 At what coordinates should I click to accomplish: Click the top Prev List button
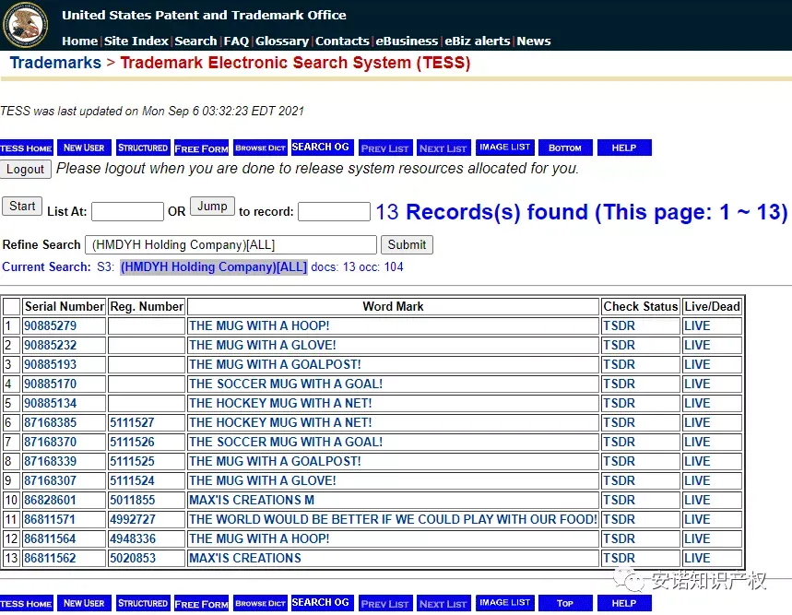coord(384,148)
